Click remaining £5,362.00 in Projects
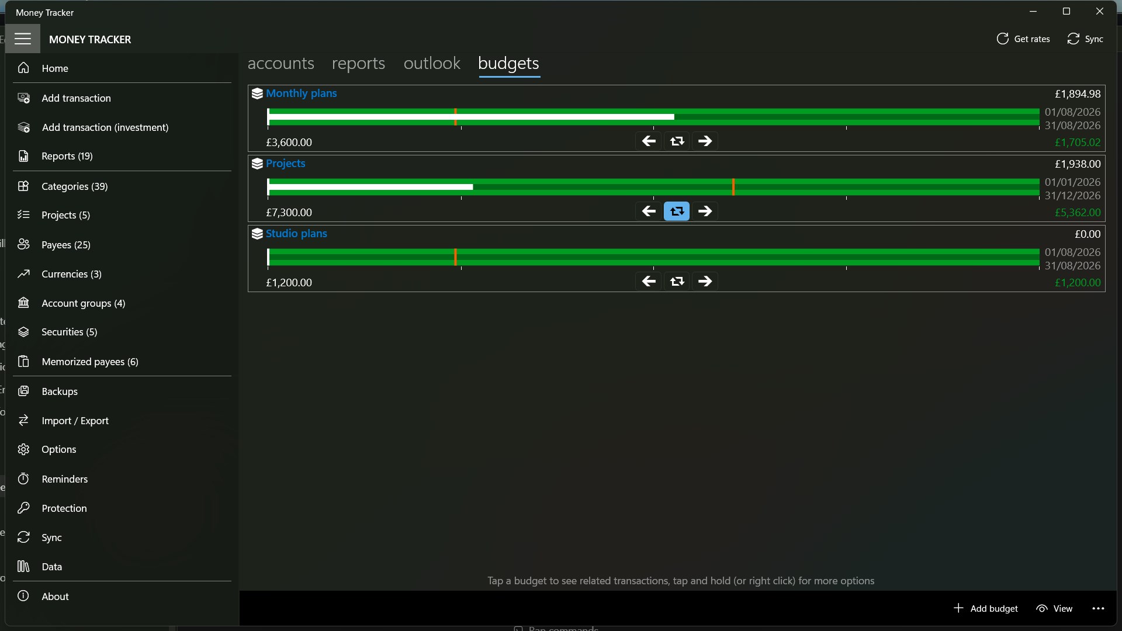The width and height of the screenshot is (1122, 631). pos(1078,213)
